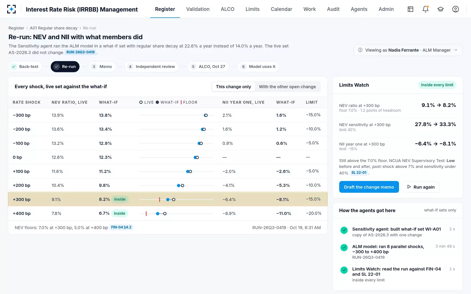Open the Calendar tab
Viewport: 471px width, 294px height.
click(x=281, y=9)
